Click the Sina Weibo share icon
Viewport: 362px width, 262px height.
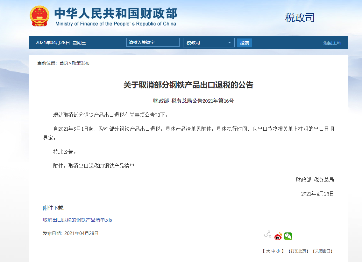click(278, 236)
